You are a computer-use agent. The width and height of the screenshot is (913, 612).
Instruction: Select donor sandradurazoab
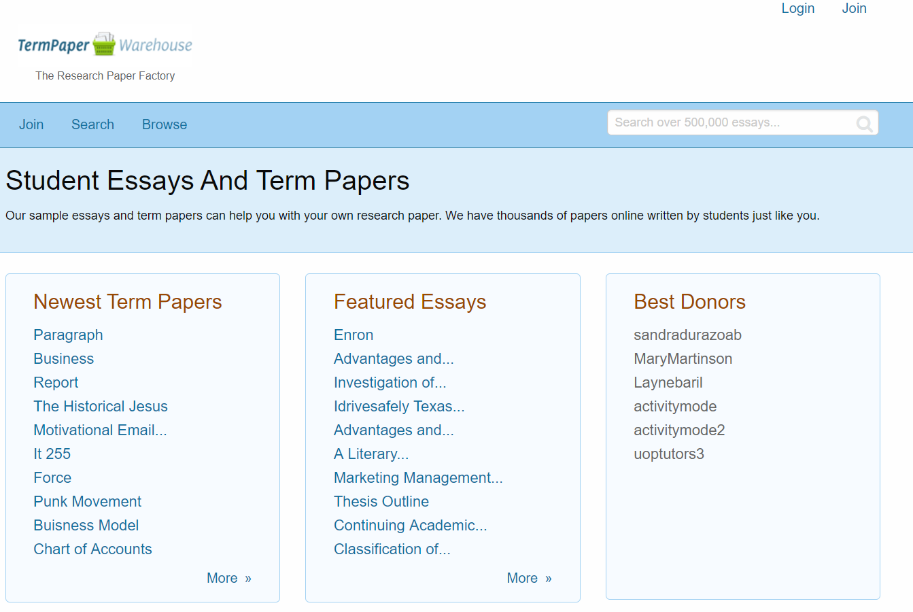pos(687,335)
